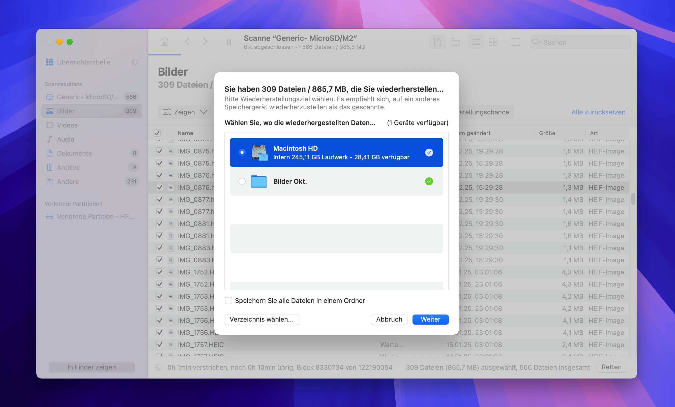The height and width of the screenshot is (407, 675).
Task: Click the Home icon in toolbar
Action: click(x=164, y=42)
